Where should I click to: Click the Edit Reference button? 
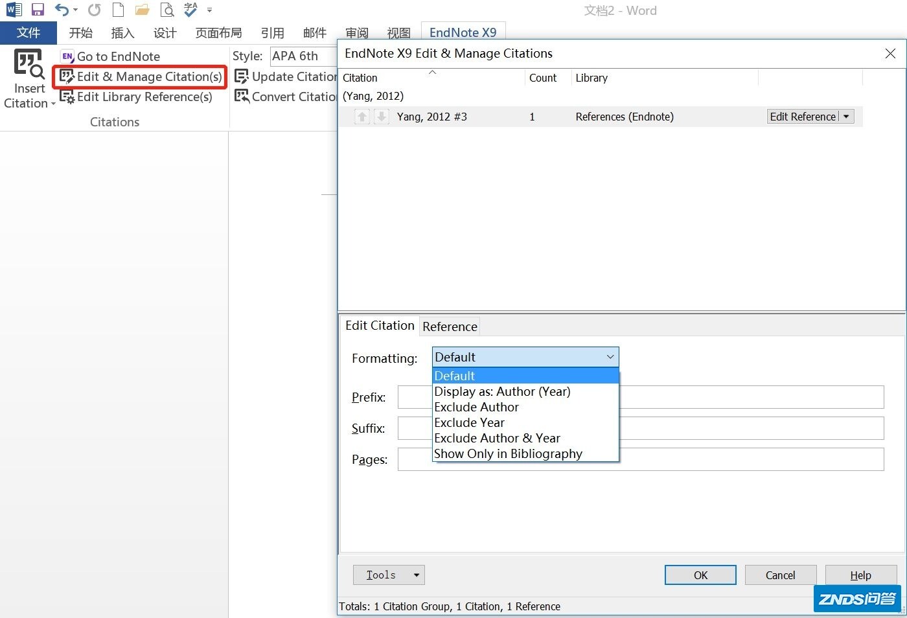point(803,117)
